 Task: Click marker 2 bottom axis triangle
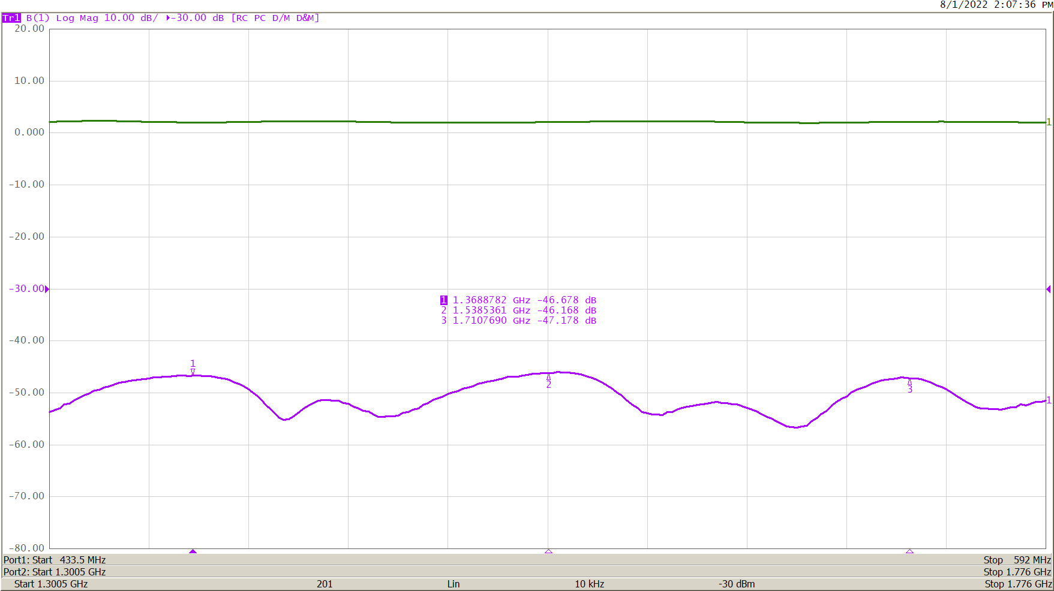pos(548,551)
